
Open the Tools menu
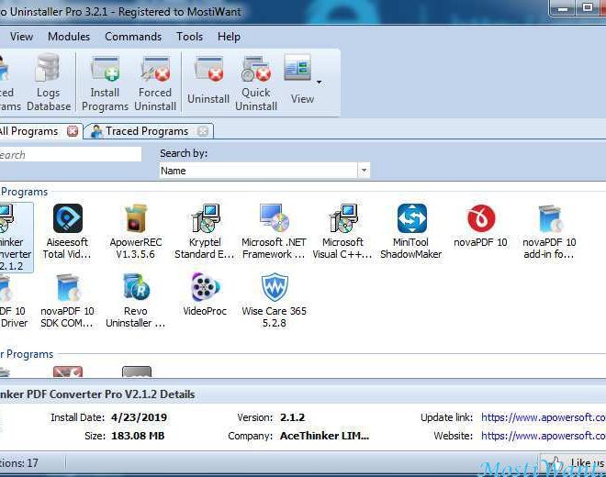[x=189, y=37]
